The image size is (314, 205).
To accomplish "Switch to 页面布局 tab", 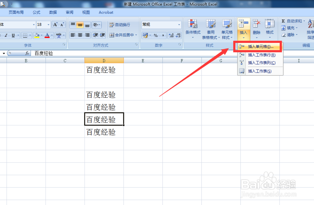I will click(16, 13).
